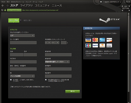Click the green padlock security icon
The image size is (131, 103).
click(5, 10)
